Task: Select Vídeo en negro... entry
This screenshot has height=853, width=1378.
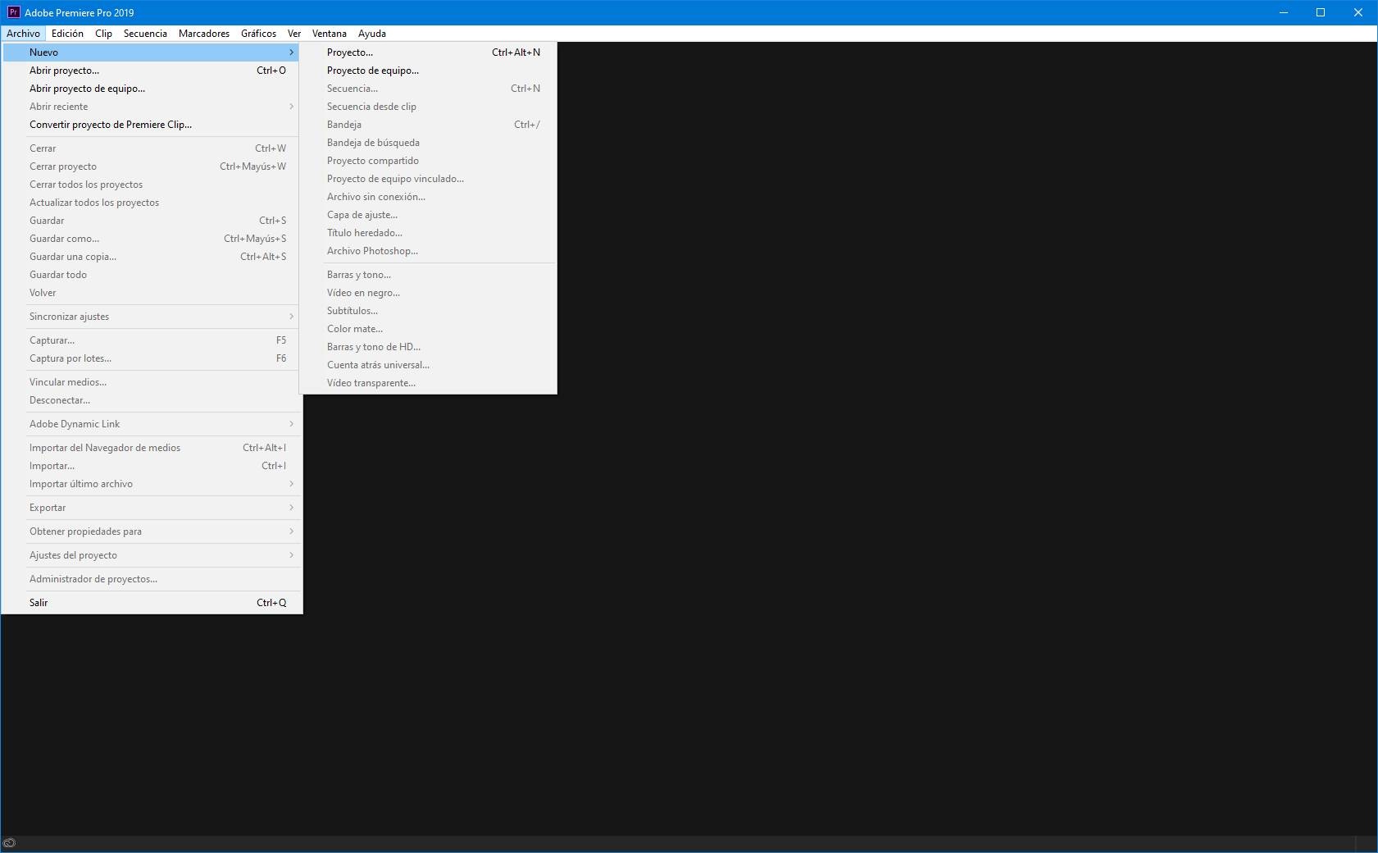Action: (x=428, y=293)
